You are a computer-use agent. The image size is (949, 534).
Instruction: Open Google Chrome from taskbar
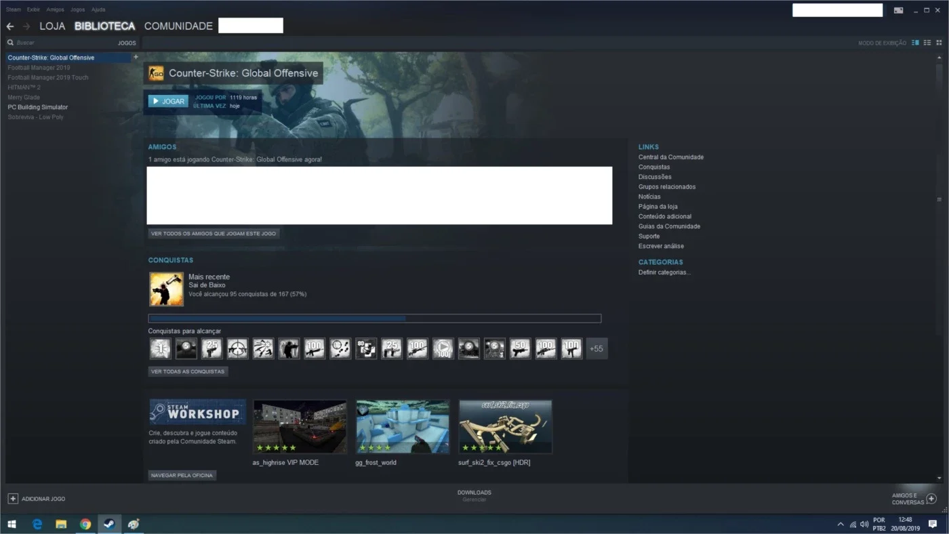tap(85, 524)
